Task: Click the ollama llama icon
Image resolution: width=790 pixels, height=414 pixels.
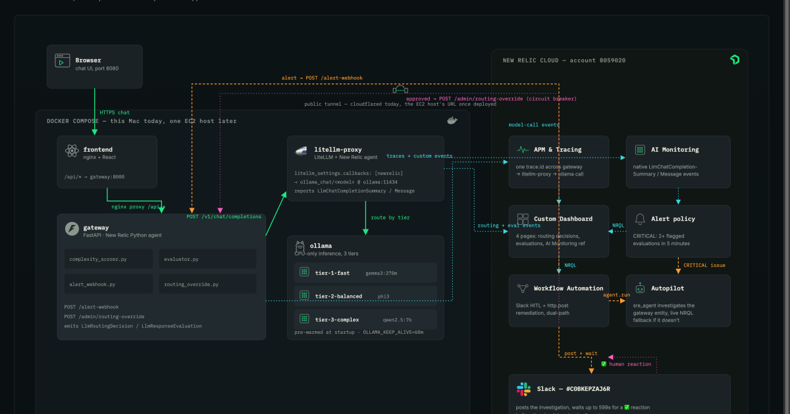Action: [x=300, y=246]
